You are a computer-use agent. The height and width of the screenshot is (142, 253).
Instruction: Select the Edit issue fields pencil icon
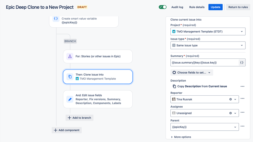tap(70, 99)
